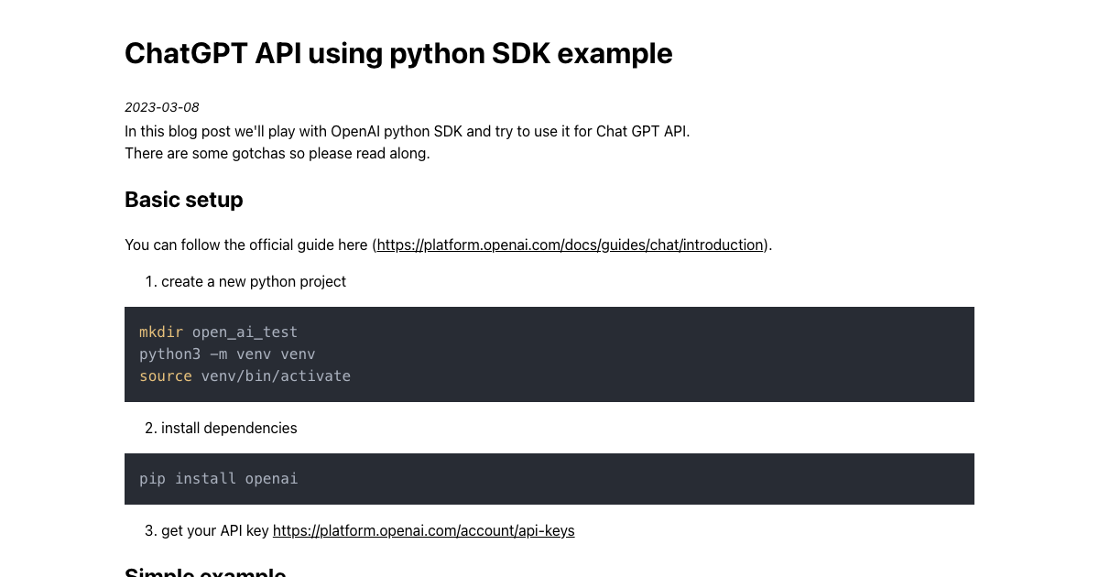Image resolution: width=1099 pixels, height=577 pixels.
Task: Click the blog title ChatGPT API using python SDK
Action: click(x=398, y=53)
